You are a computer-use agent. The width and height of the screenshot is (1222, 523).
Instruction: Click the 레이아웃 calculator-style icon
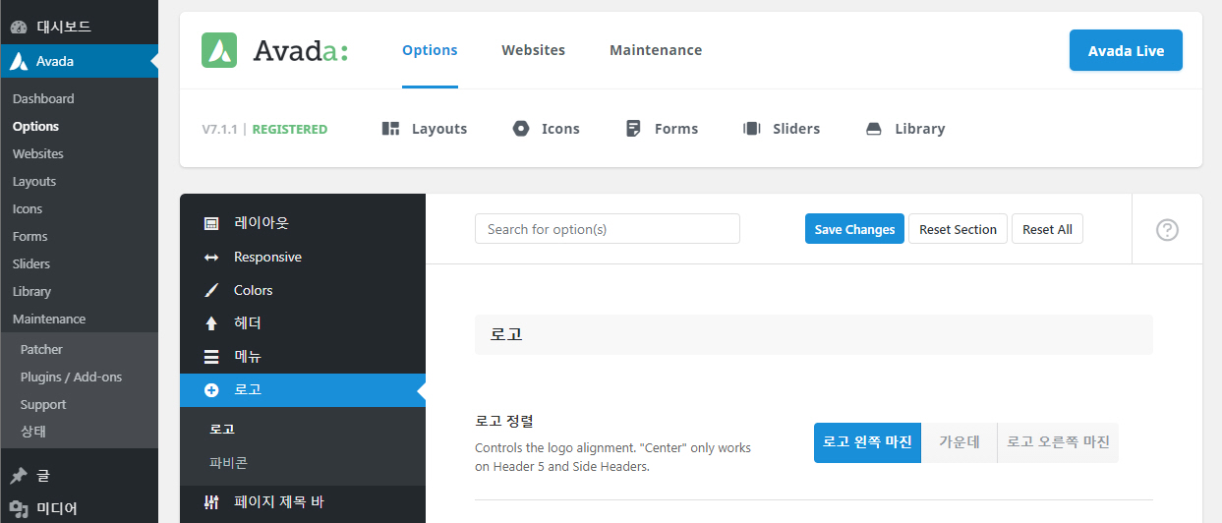211,223
